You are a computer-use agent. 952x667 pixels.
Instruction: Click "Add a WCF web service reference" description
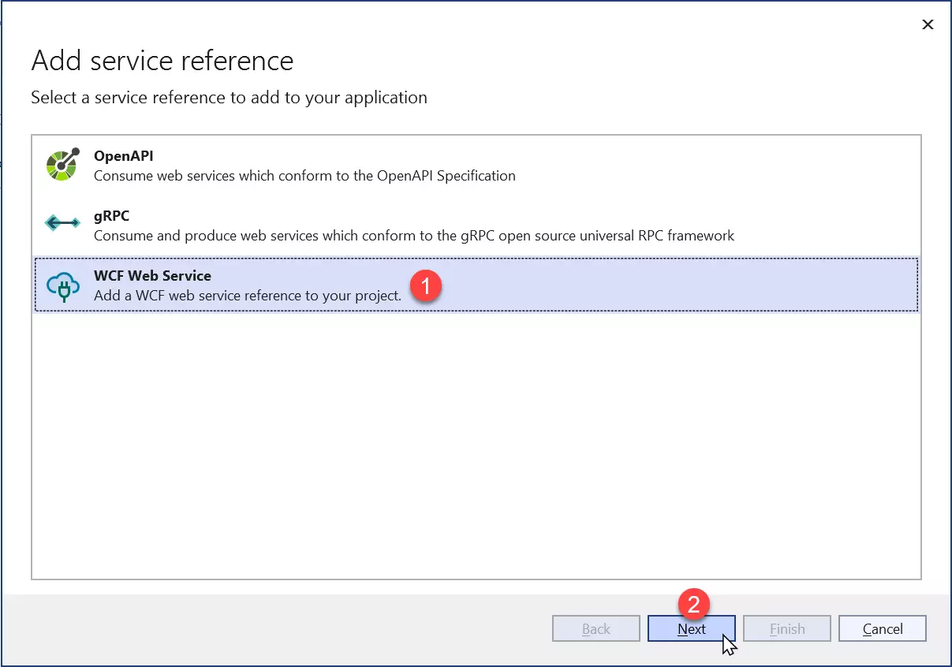click(248, 296)
